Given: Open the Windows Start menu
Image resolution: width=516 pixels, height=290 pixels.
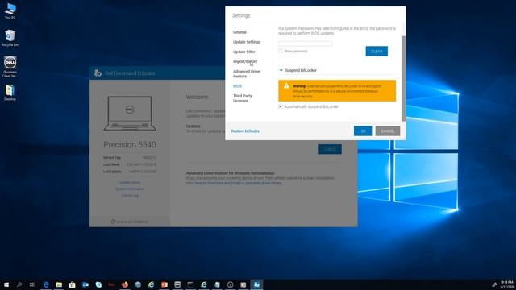Looking at the screenshot, I should tap(6, 284).
